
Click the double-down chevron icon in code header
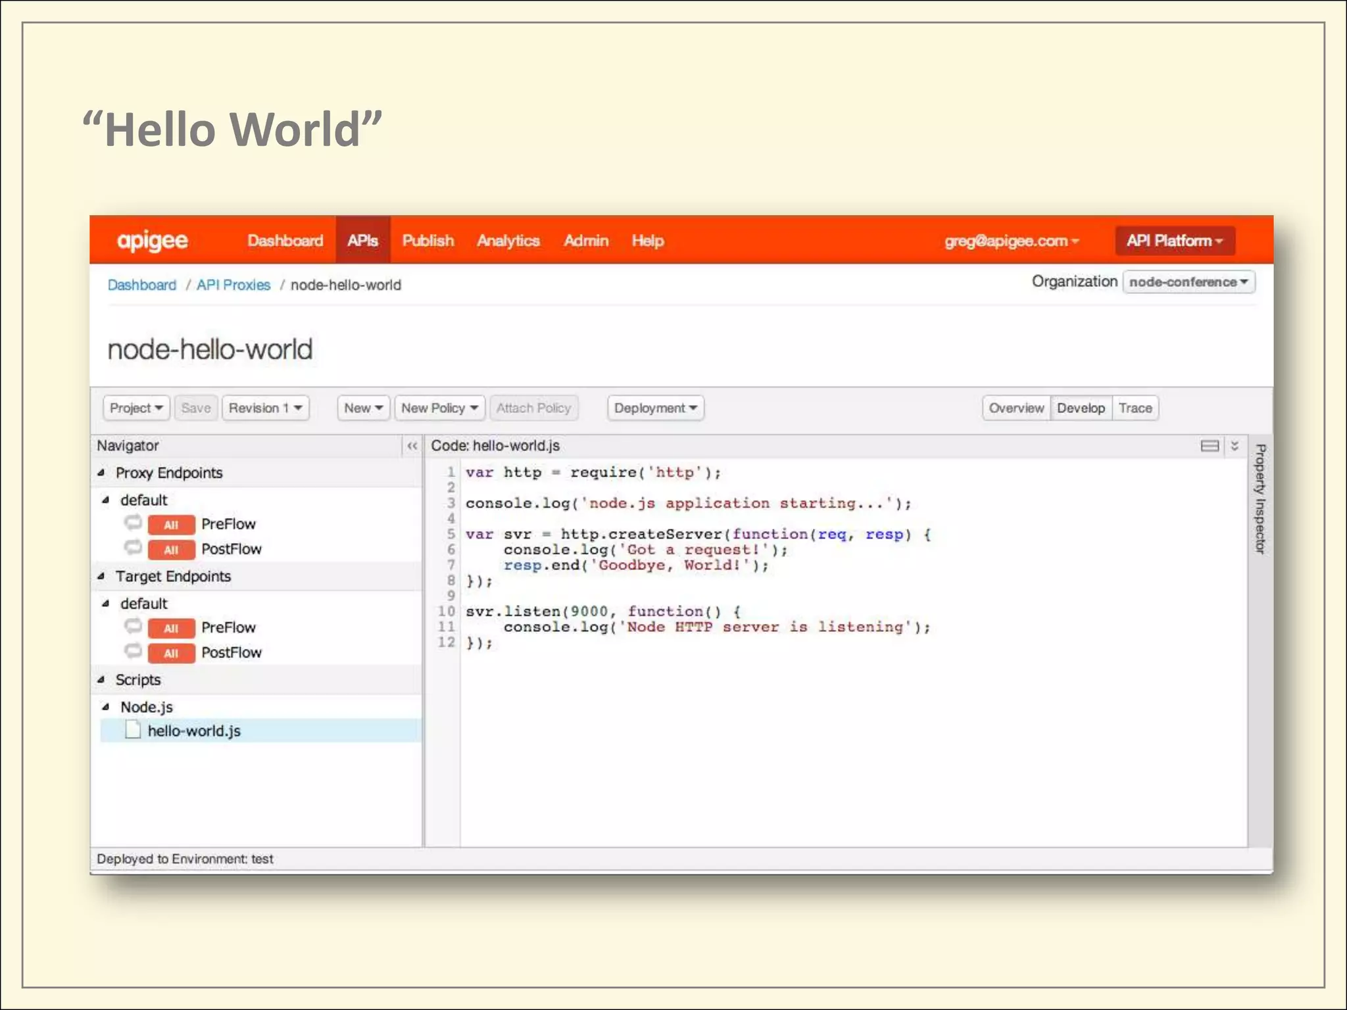point(1235,446)
